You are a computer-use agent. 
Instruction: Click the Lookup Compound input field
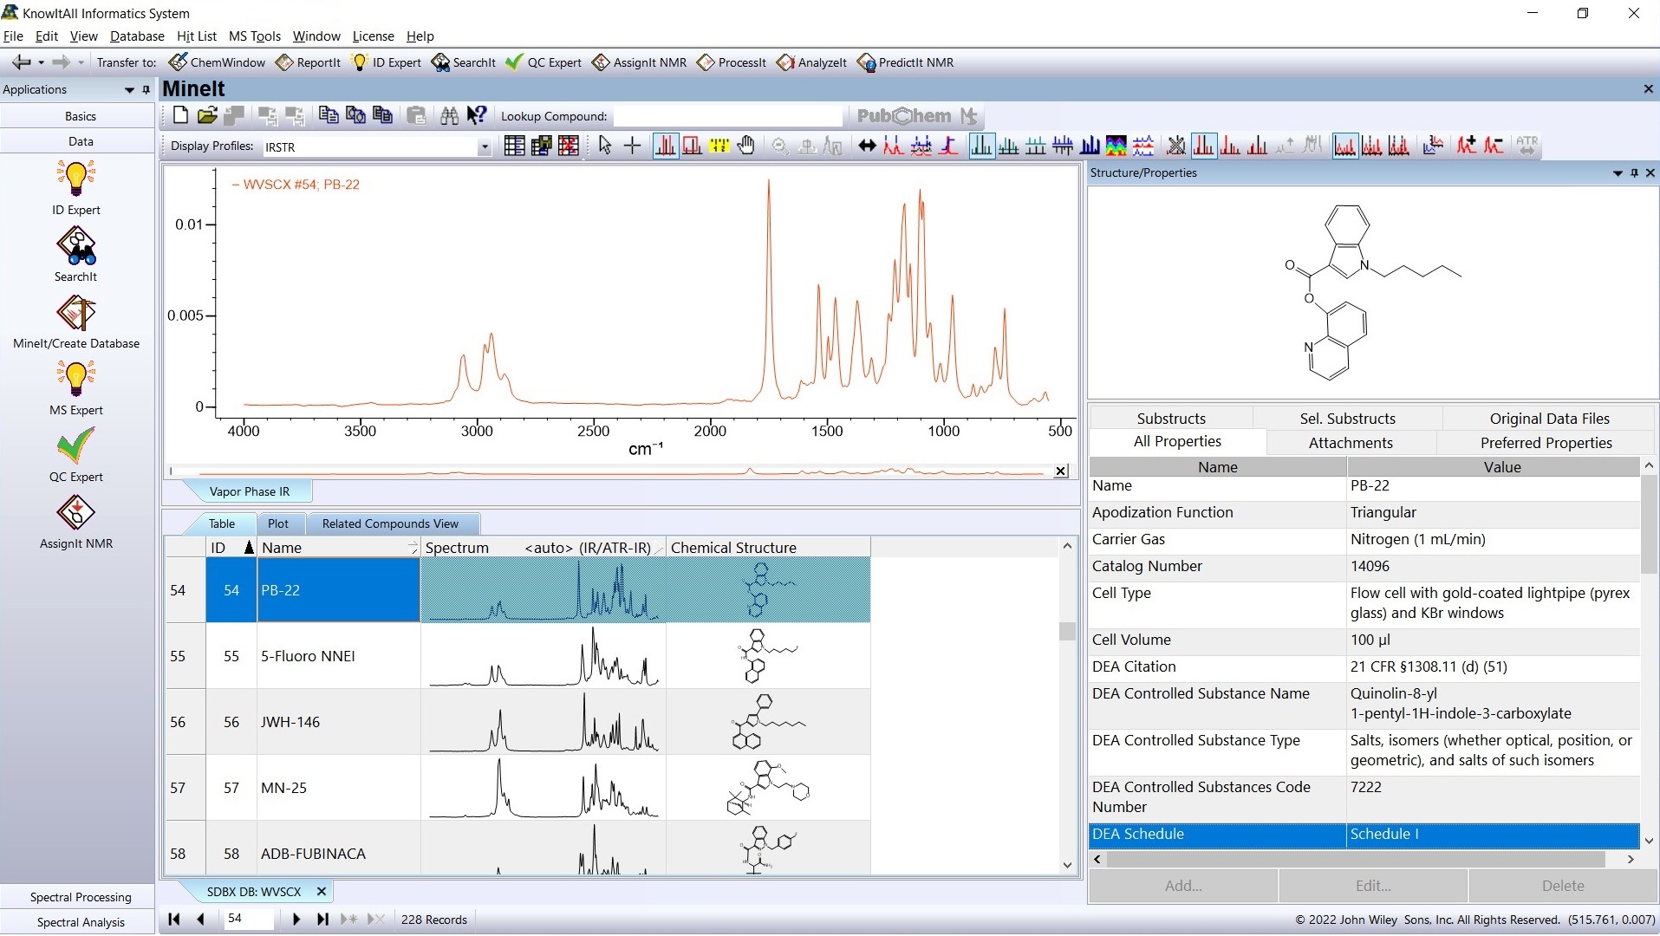click(726, 116)
